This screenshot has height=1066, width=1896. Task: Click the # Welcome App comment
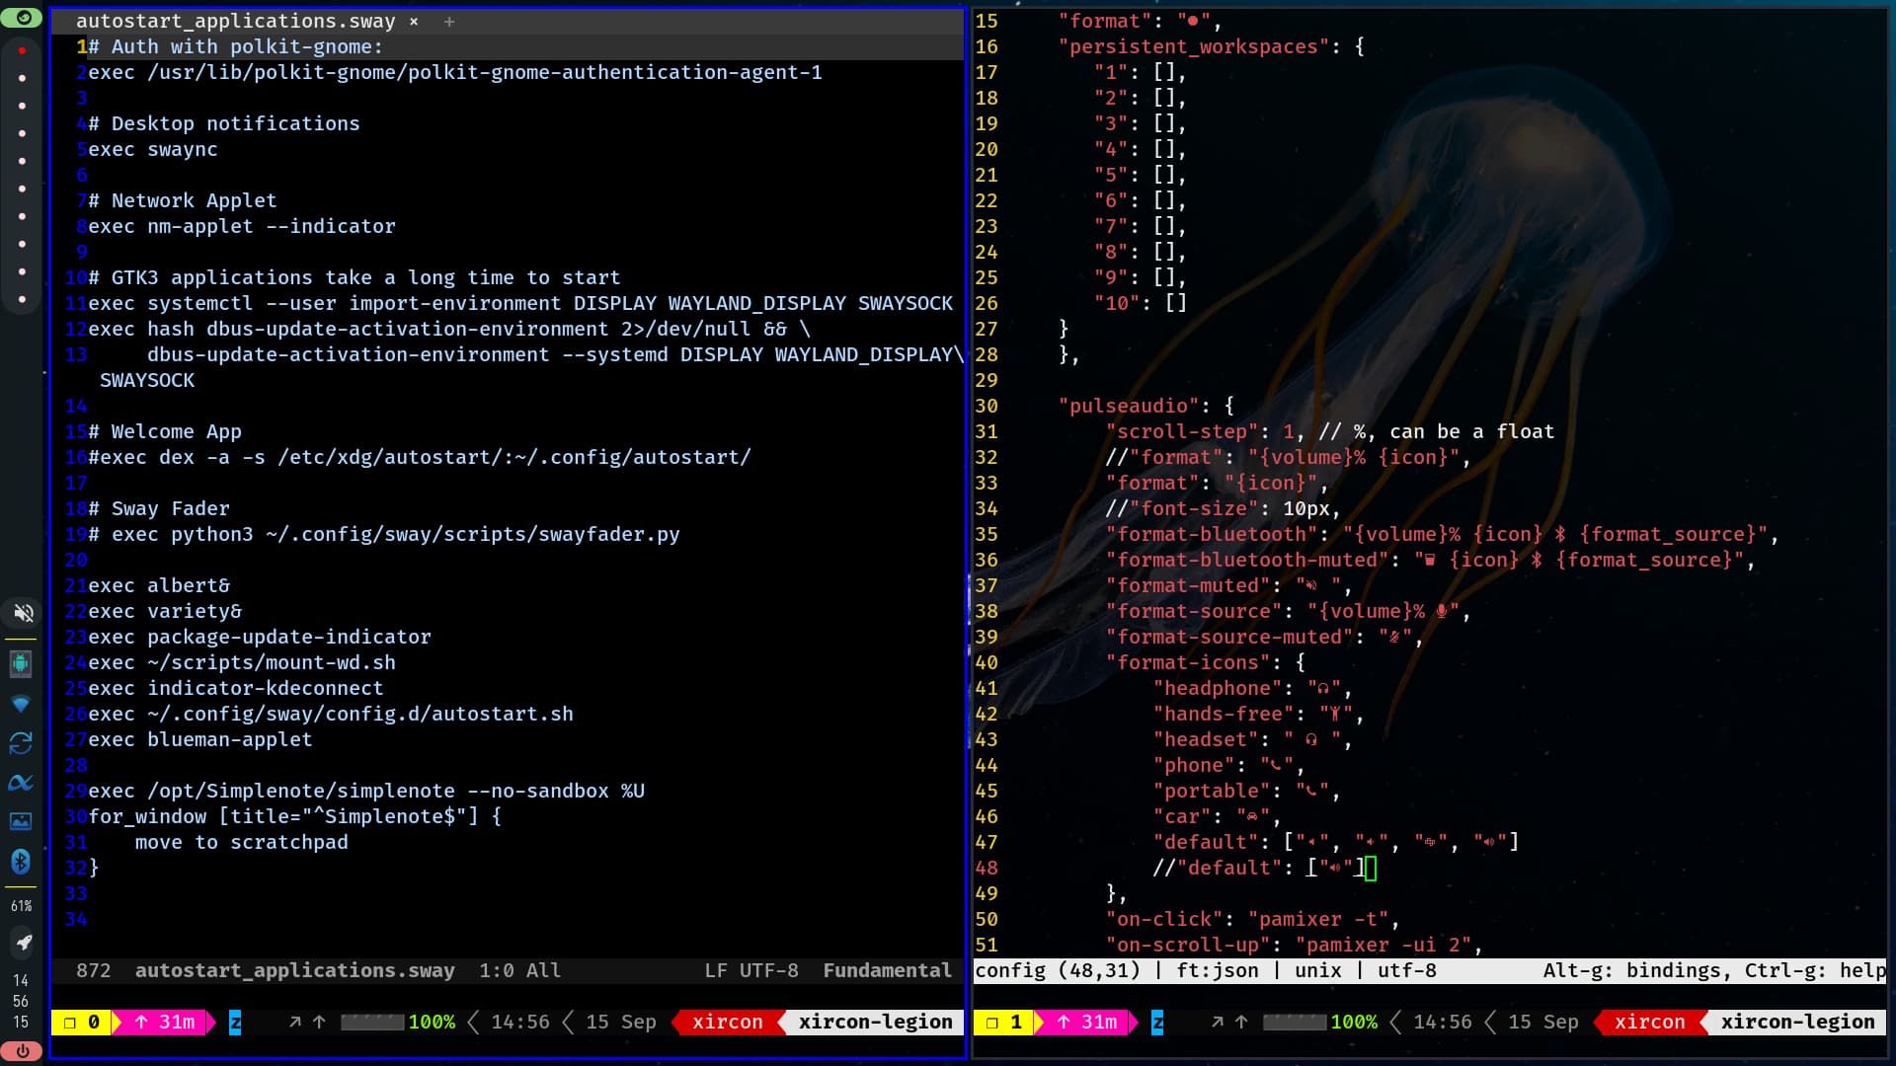click(165, 431)
